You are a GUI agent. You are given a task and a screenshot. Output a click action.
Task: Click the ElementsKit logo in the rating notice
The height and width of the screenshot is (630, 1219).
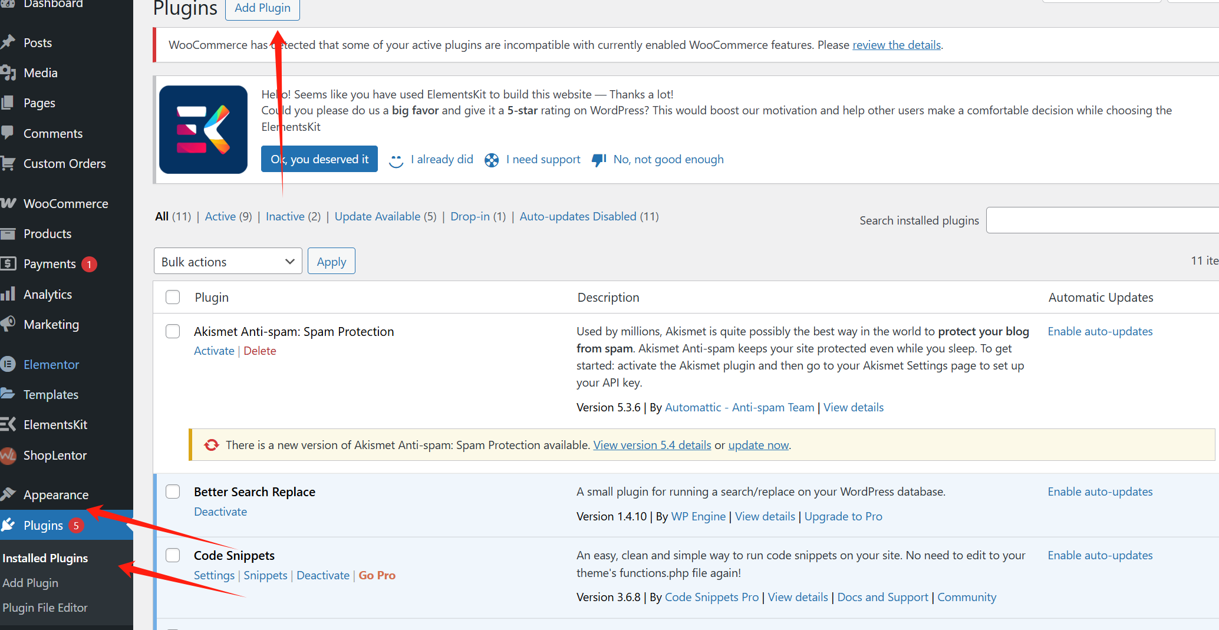[x=203, y=130]
